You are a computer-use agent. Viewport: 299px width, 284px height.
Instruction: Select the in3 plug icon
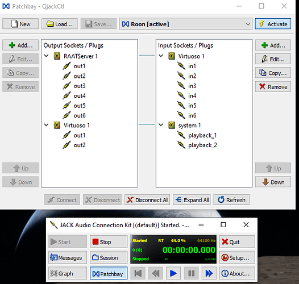(x=181, y=86)
